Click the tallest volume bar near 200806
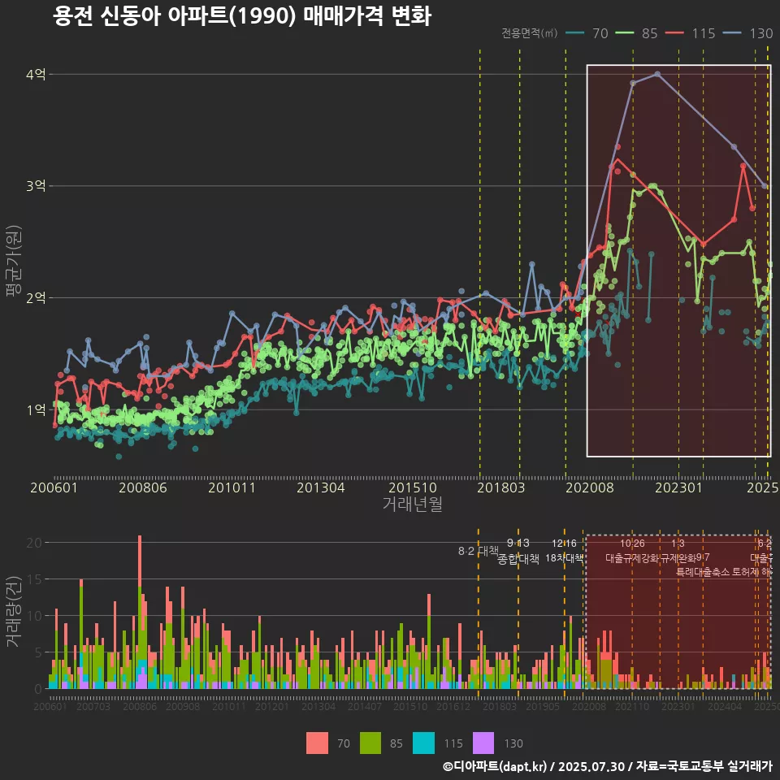The width and height of the screenshot is (780, 780). (140, 612)
